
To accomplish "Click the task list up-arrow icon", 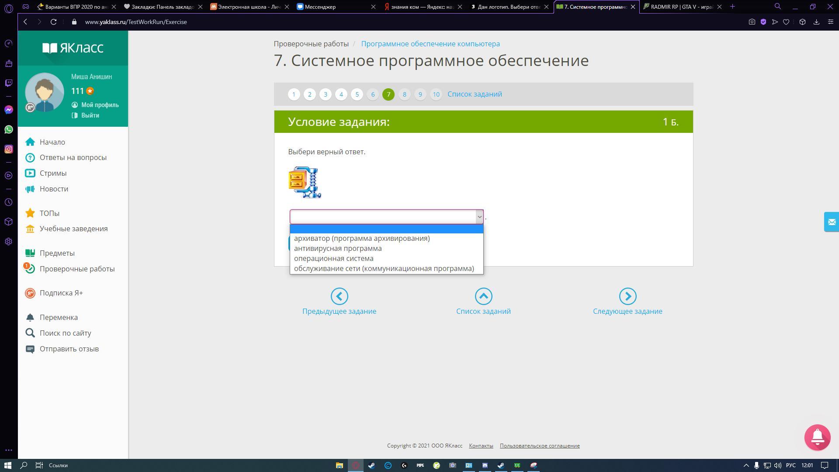I will [x=483, y=296].
